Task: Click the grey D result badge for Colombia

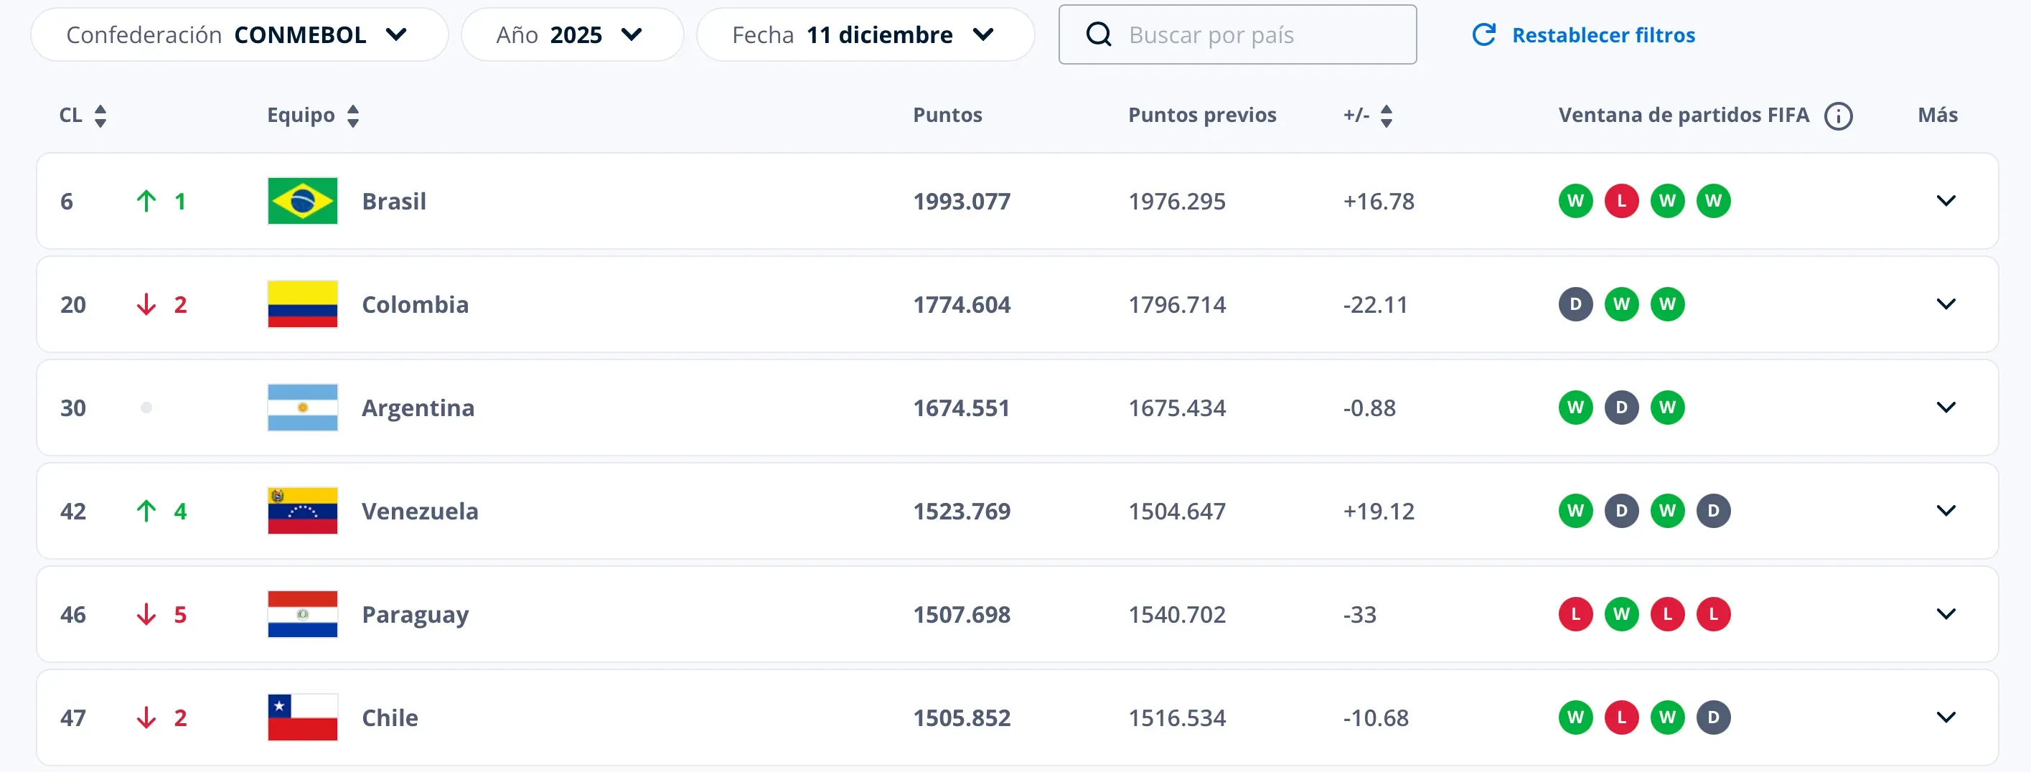Action: pyautogui.click(x=1575, y=304)
